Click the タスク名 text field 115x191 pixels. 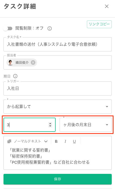click(58, 44)
